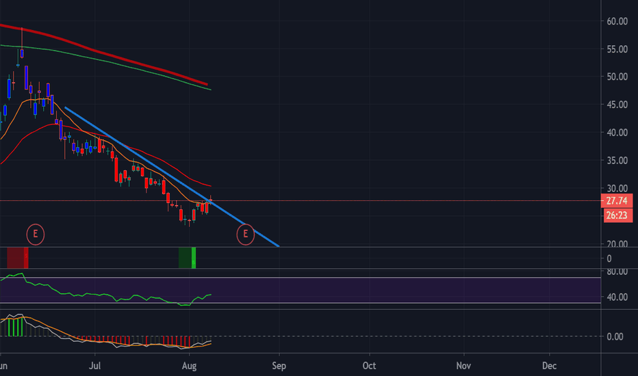Click the green signal block in indicator pane
This screenshot has width=638, height=376.
tap(187, 258)
